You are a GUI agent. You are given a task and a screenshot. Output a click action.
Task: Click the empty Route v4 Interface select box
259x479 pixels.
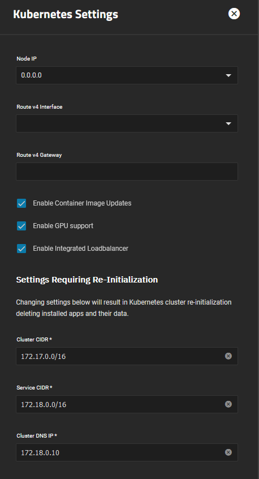coord(127,123)
